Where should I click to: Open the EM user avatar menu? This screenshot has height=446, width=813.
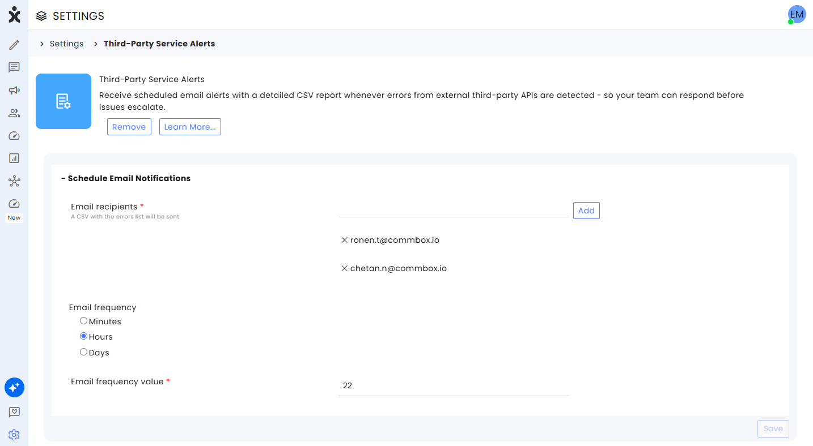pos(797,14)
